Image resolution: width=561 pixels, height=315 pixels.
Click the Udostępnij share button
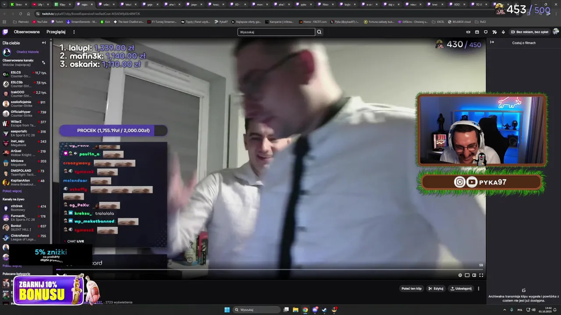click(x=461, y=289)
